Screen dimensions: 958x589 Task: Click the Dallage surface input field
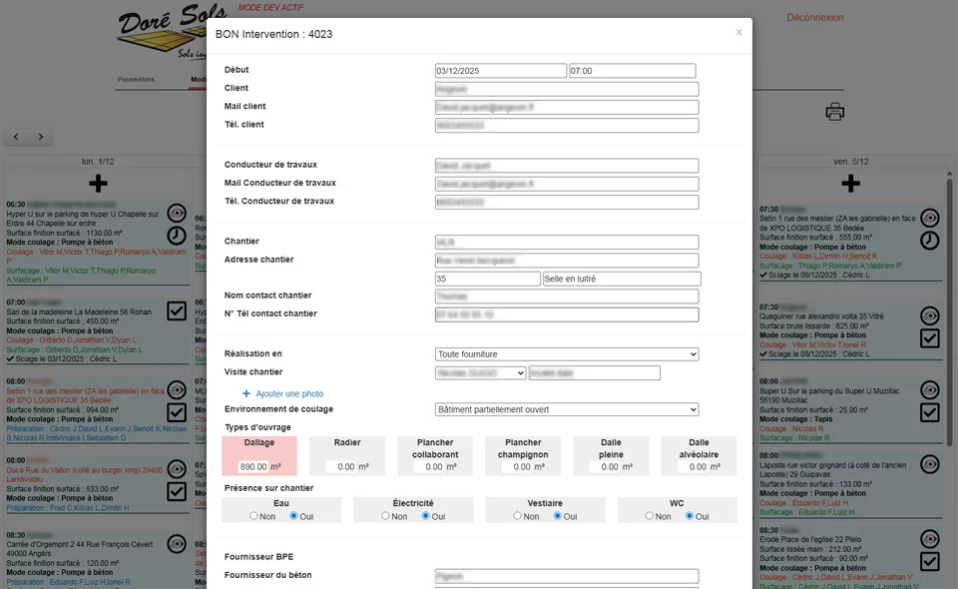(x=253, y=466)
